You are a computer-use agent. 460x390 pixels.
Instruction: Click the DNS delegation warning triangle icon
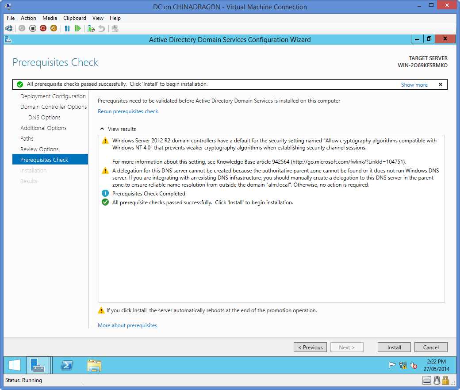105,171
